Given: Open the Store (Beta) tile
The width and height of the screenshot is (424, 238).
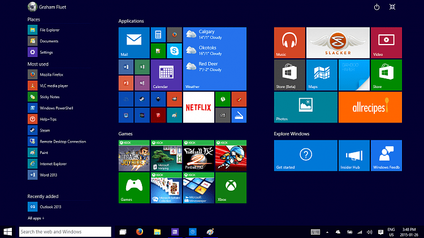Looking at the screenshot, I should [x=289, y=75].
